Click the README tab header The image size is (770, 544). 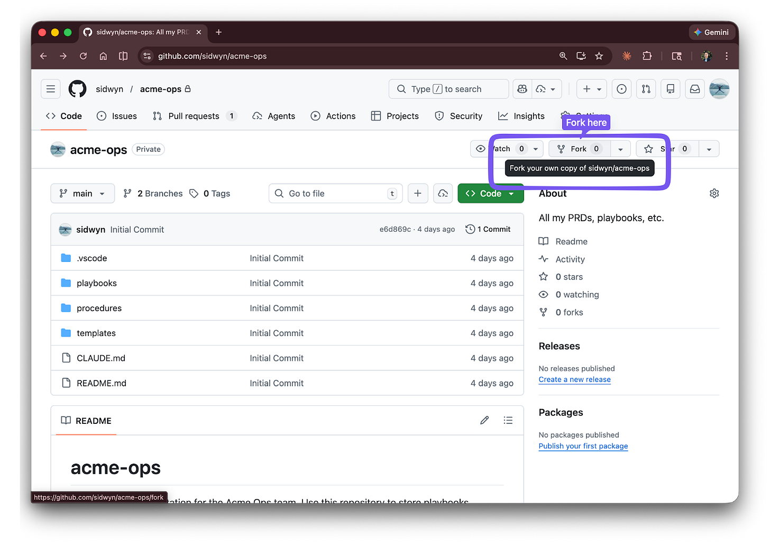tap(86, 420)
